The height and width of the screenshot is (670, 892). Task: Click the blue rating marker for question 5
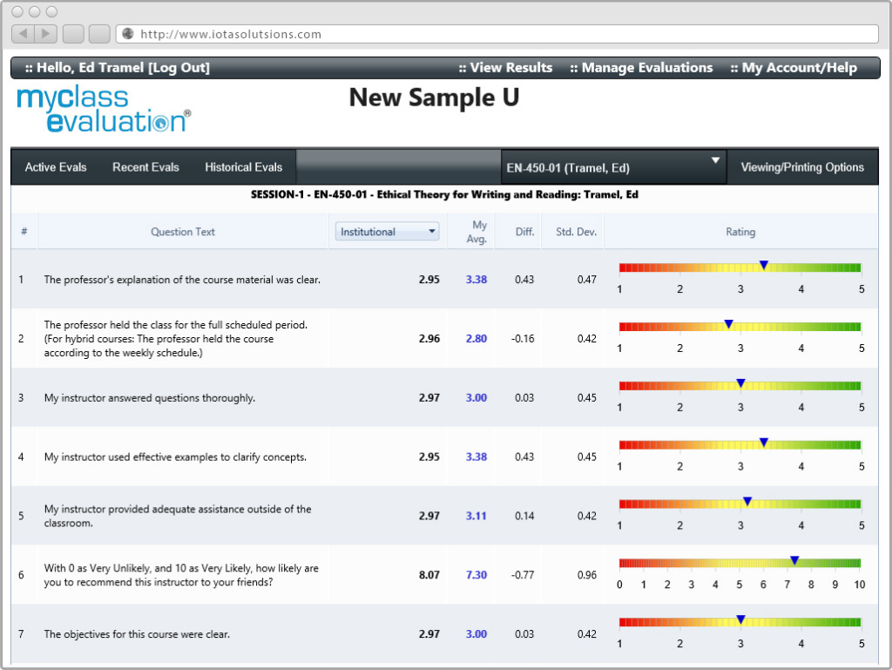pyautogui.click(x=747, y=502)
